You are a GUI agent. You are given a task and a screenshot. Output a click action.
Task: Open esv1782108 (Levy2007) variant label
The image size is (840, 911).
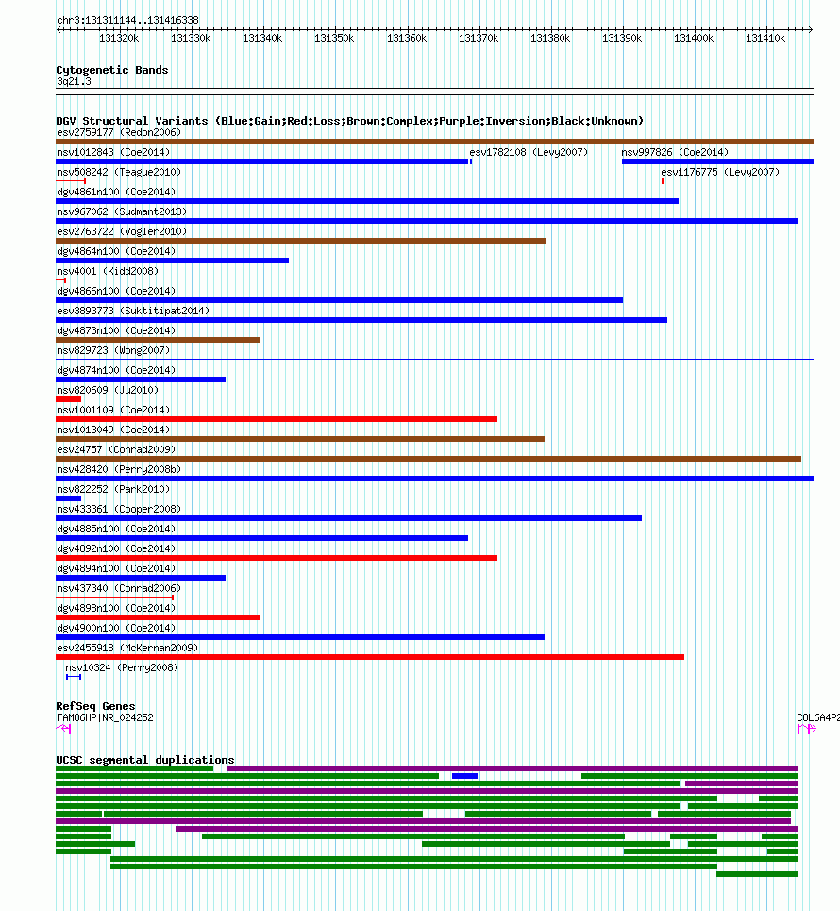[x=529, y=152]
